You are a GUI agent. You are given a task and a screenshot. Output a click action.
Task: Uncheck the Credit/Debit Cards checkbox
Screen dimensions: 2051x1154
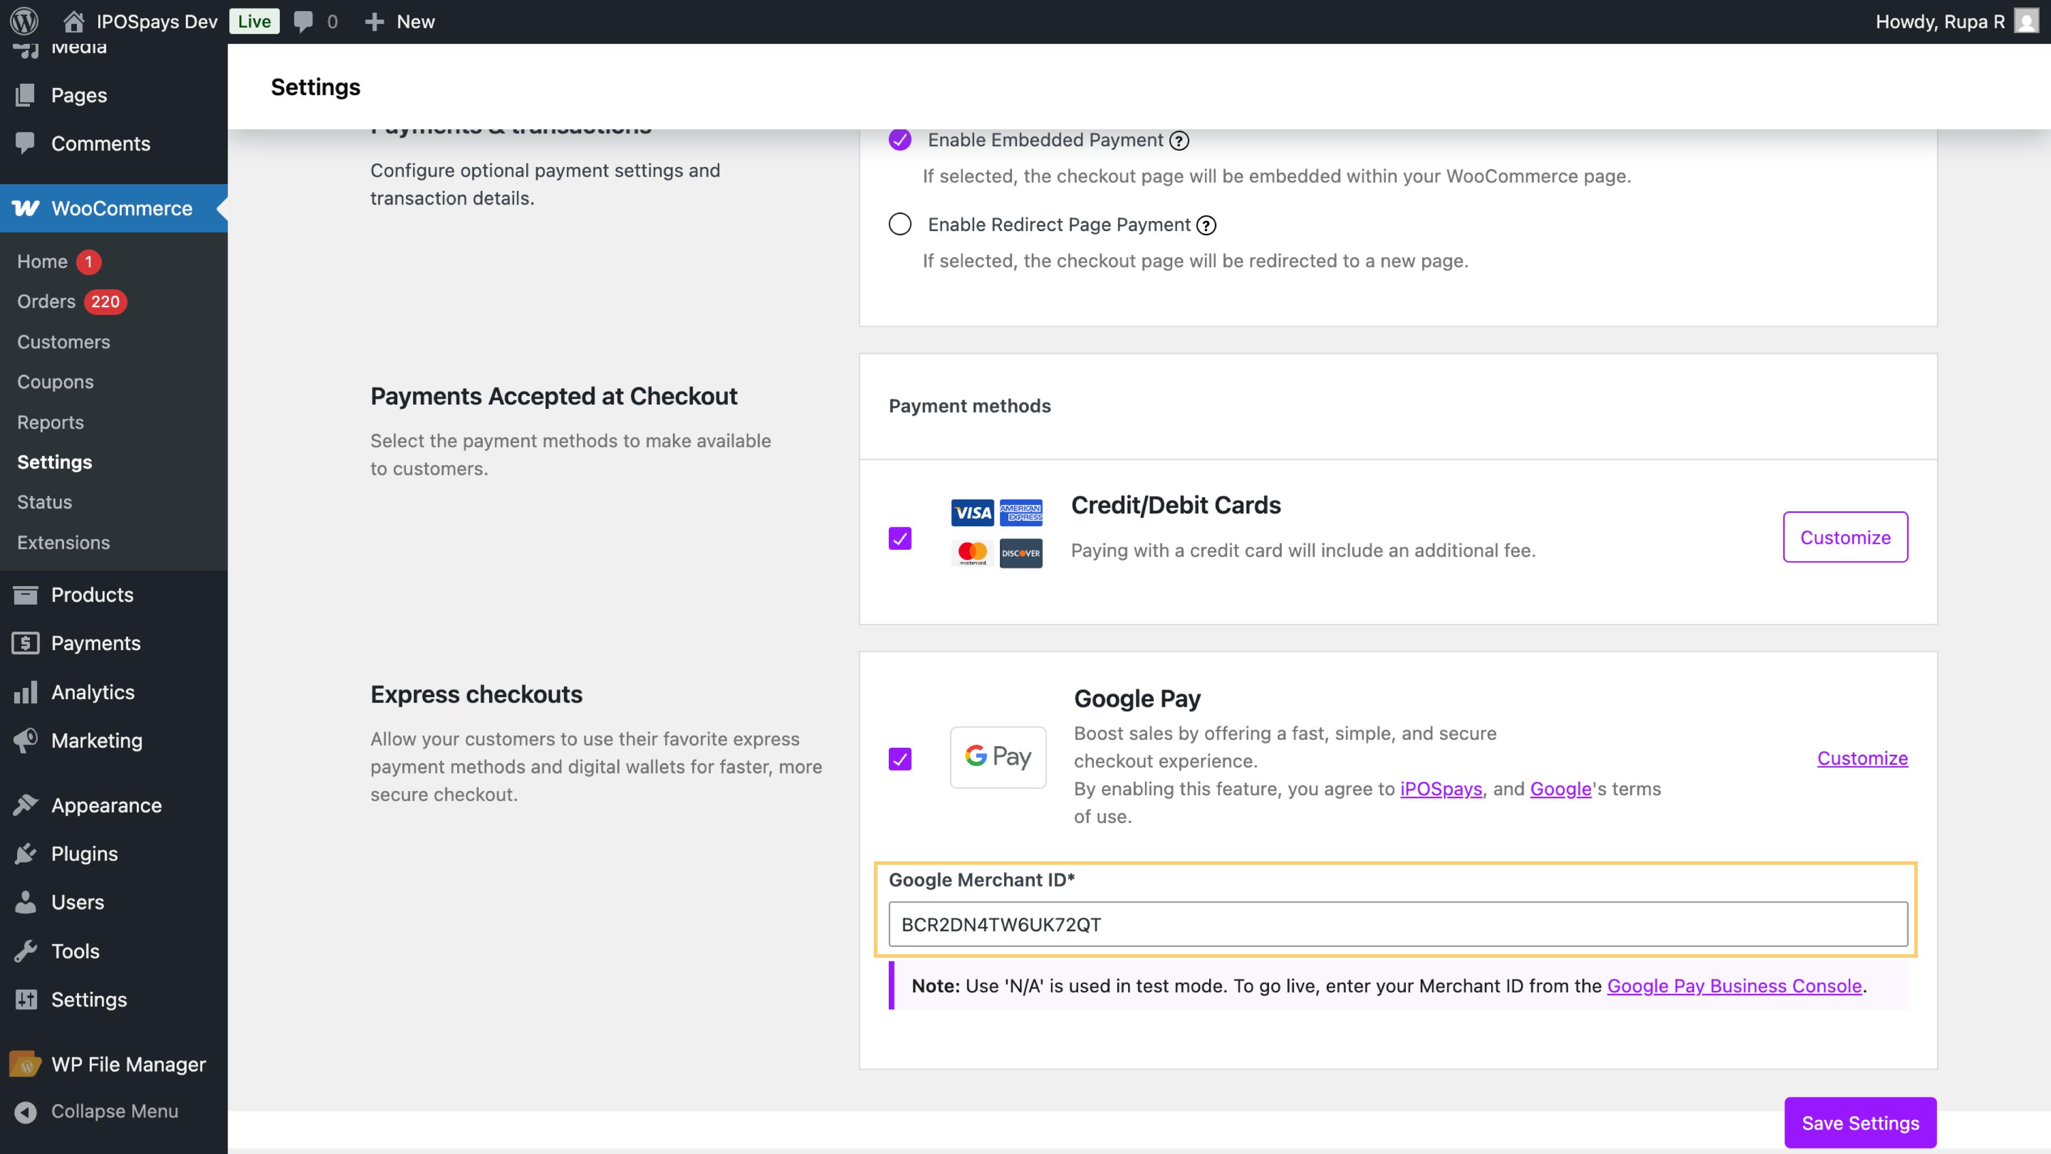coord(899,539)
